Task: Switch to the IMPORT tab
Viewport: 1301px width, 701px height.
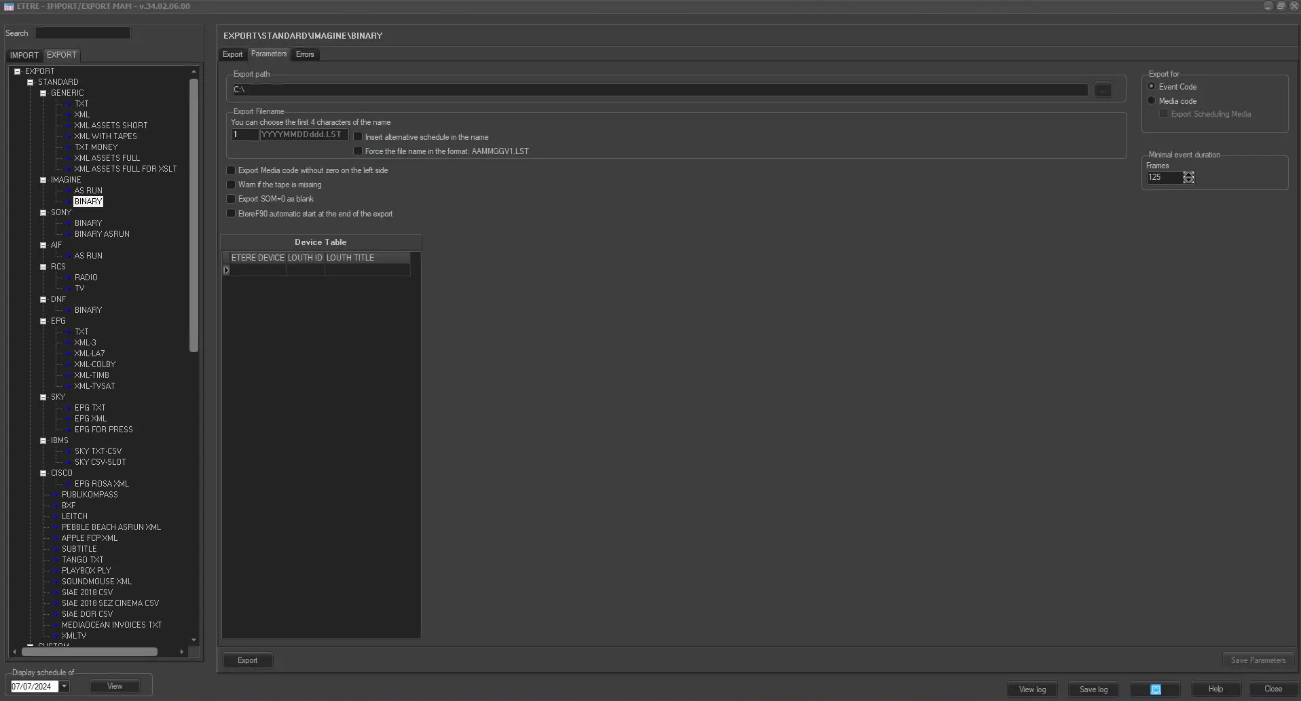Action: click(x=24, y=55)
